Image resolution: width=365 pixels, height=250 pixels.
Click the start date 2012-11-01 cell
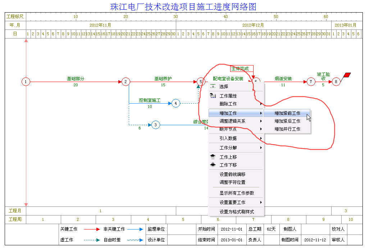coord(232,229)
